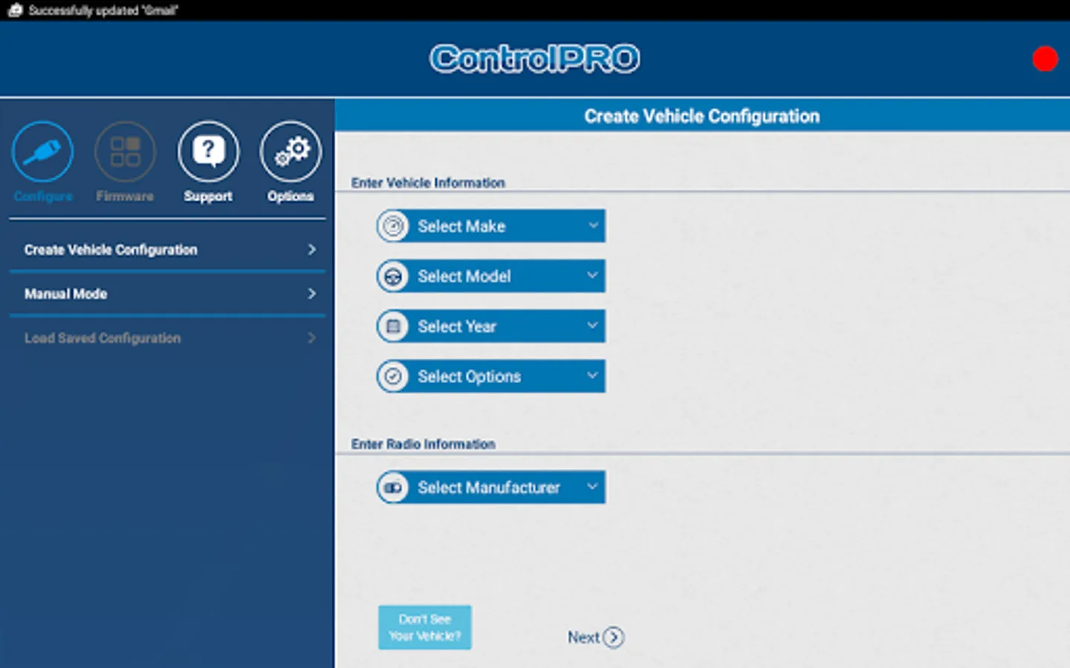Click the Next button text
This screenshot has height=668, width=1070.
(583, 638)
